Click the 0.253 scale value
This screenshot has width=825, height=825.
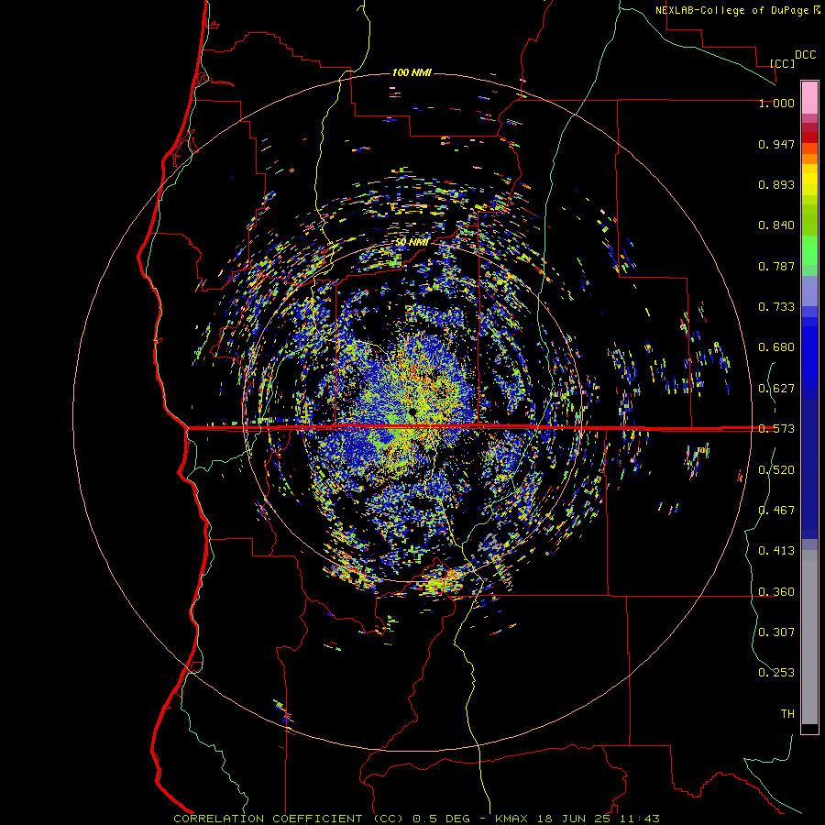click(776, 673)
